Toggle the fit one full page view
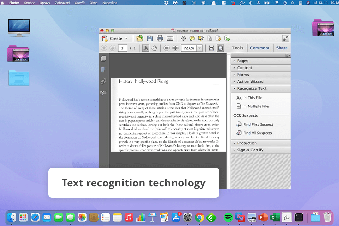The width and height of the screenshot is (339, 226). [220, 48]
